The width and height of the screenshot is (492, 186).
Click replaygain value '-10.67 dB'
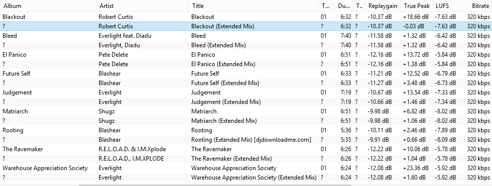(379, 93)
